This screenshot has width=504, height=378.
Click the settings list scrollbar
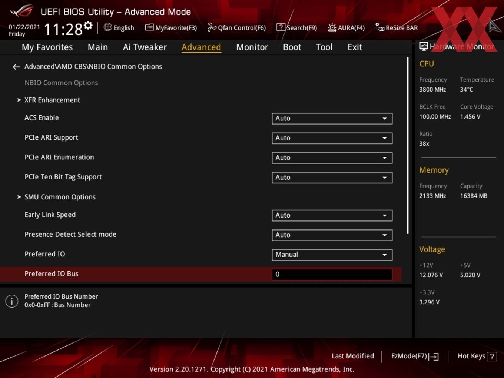tap(408, 145)
